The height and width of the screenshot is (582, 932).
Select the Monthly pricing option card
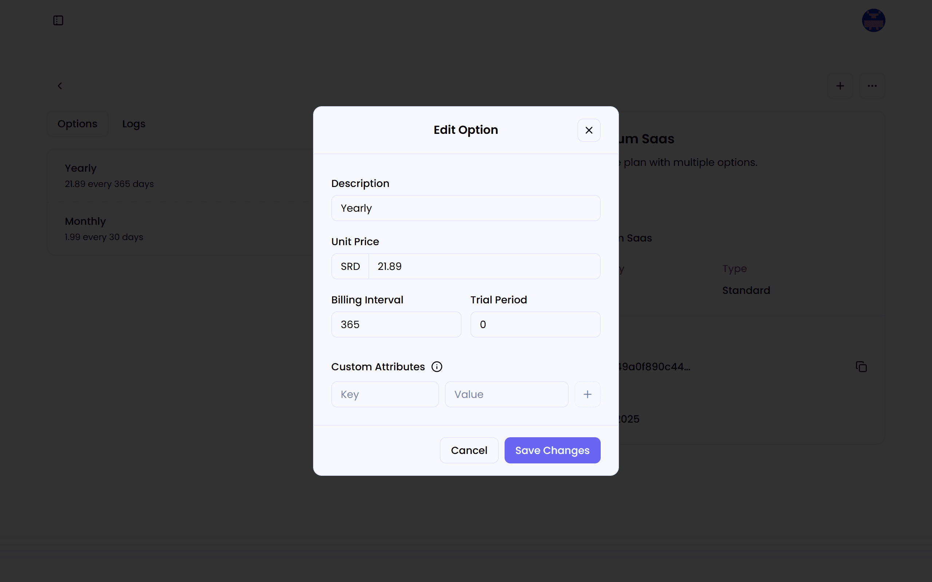pos(154,228)
